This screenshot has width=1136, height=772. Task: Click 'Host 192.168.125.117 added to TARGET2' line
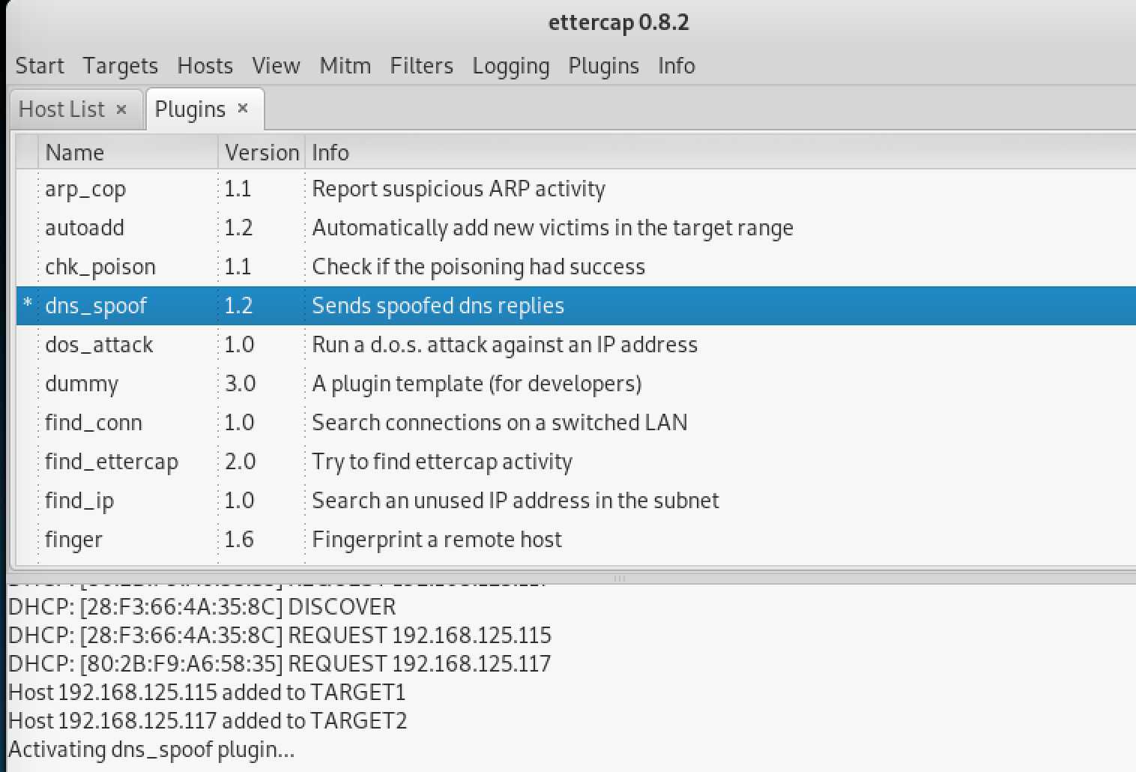point(208,721)
